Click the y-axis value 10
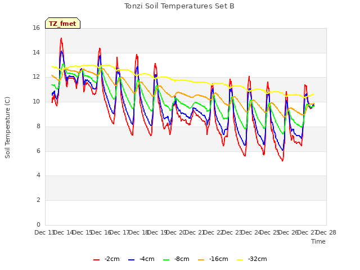The width and height of the screenshot is (360, 270). point(36,101)
